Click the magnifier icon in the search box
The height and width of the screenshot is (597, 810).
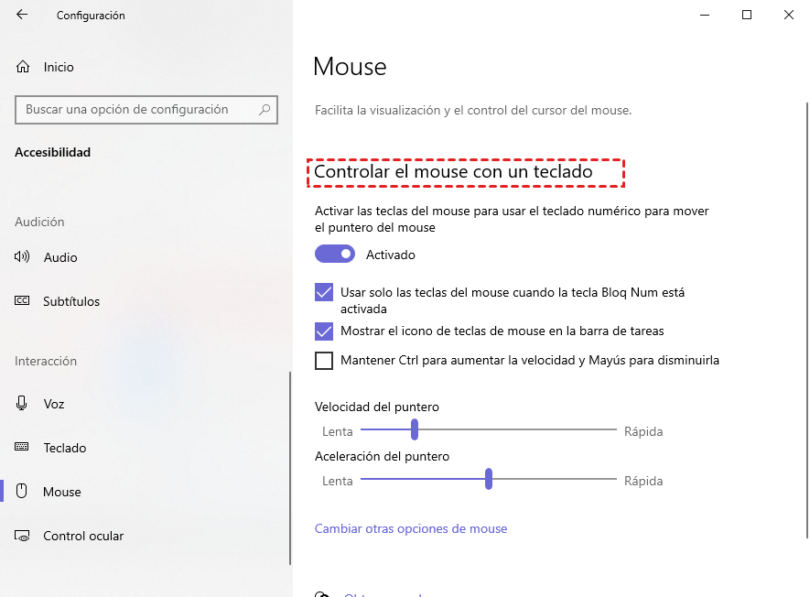(x=265, y=110)
